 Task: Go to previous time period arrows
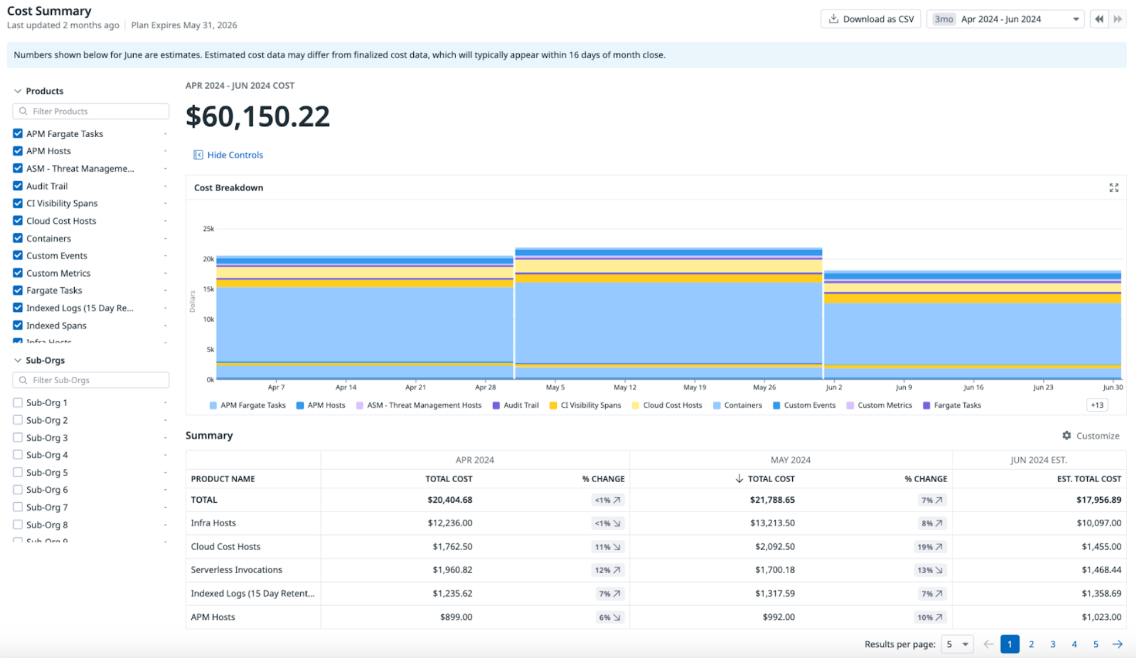coord(1099,19)
